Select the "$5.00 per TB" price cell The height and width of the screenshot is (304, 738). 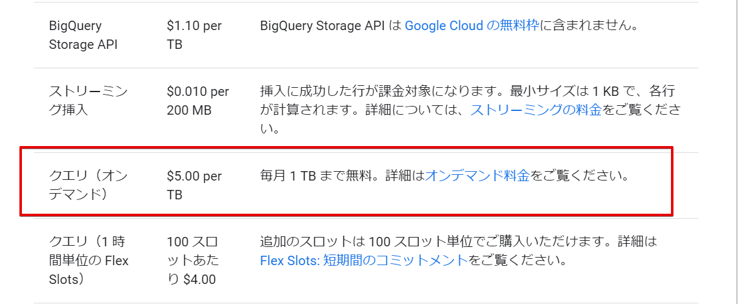coord(194,186)
